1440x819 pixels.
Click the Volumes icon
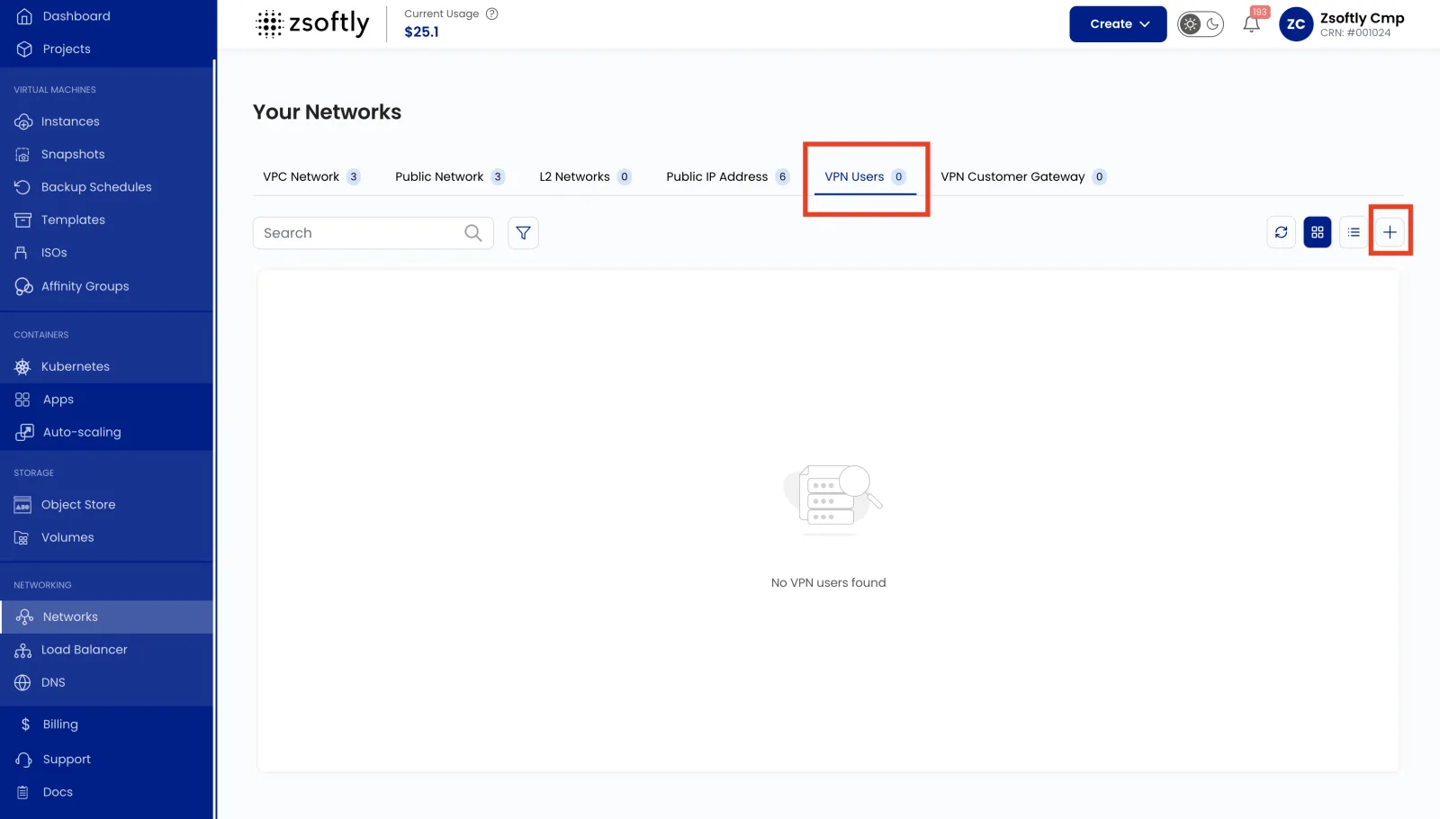pos(22,537)
